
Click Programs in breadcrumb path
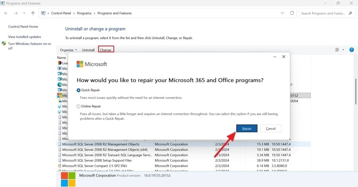tap(84, 13)
